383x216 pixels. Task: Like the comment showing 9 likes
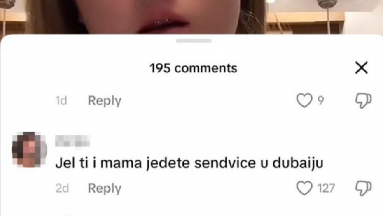click(304, 100)
